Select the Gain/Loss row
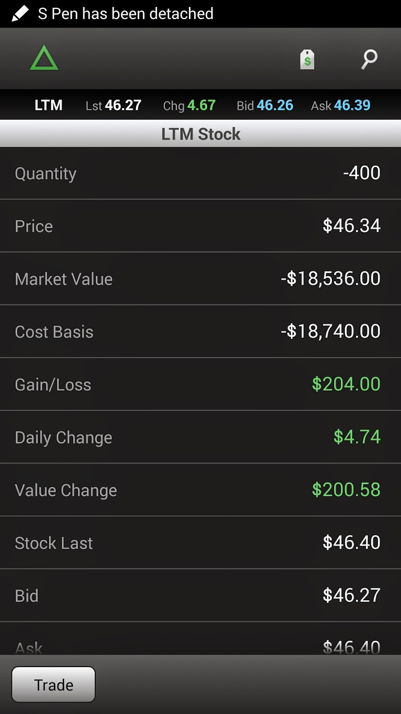The width and height of the screenshot is (401, 714). click(x=200, y=384)
